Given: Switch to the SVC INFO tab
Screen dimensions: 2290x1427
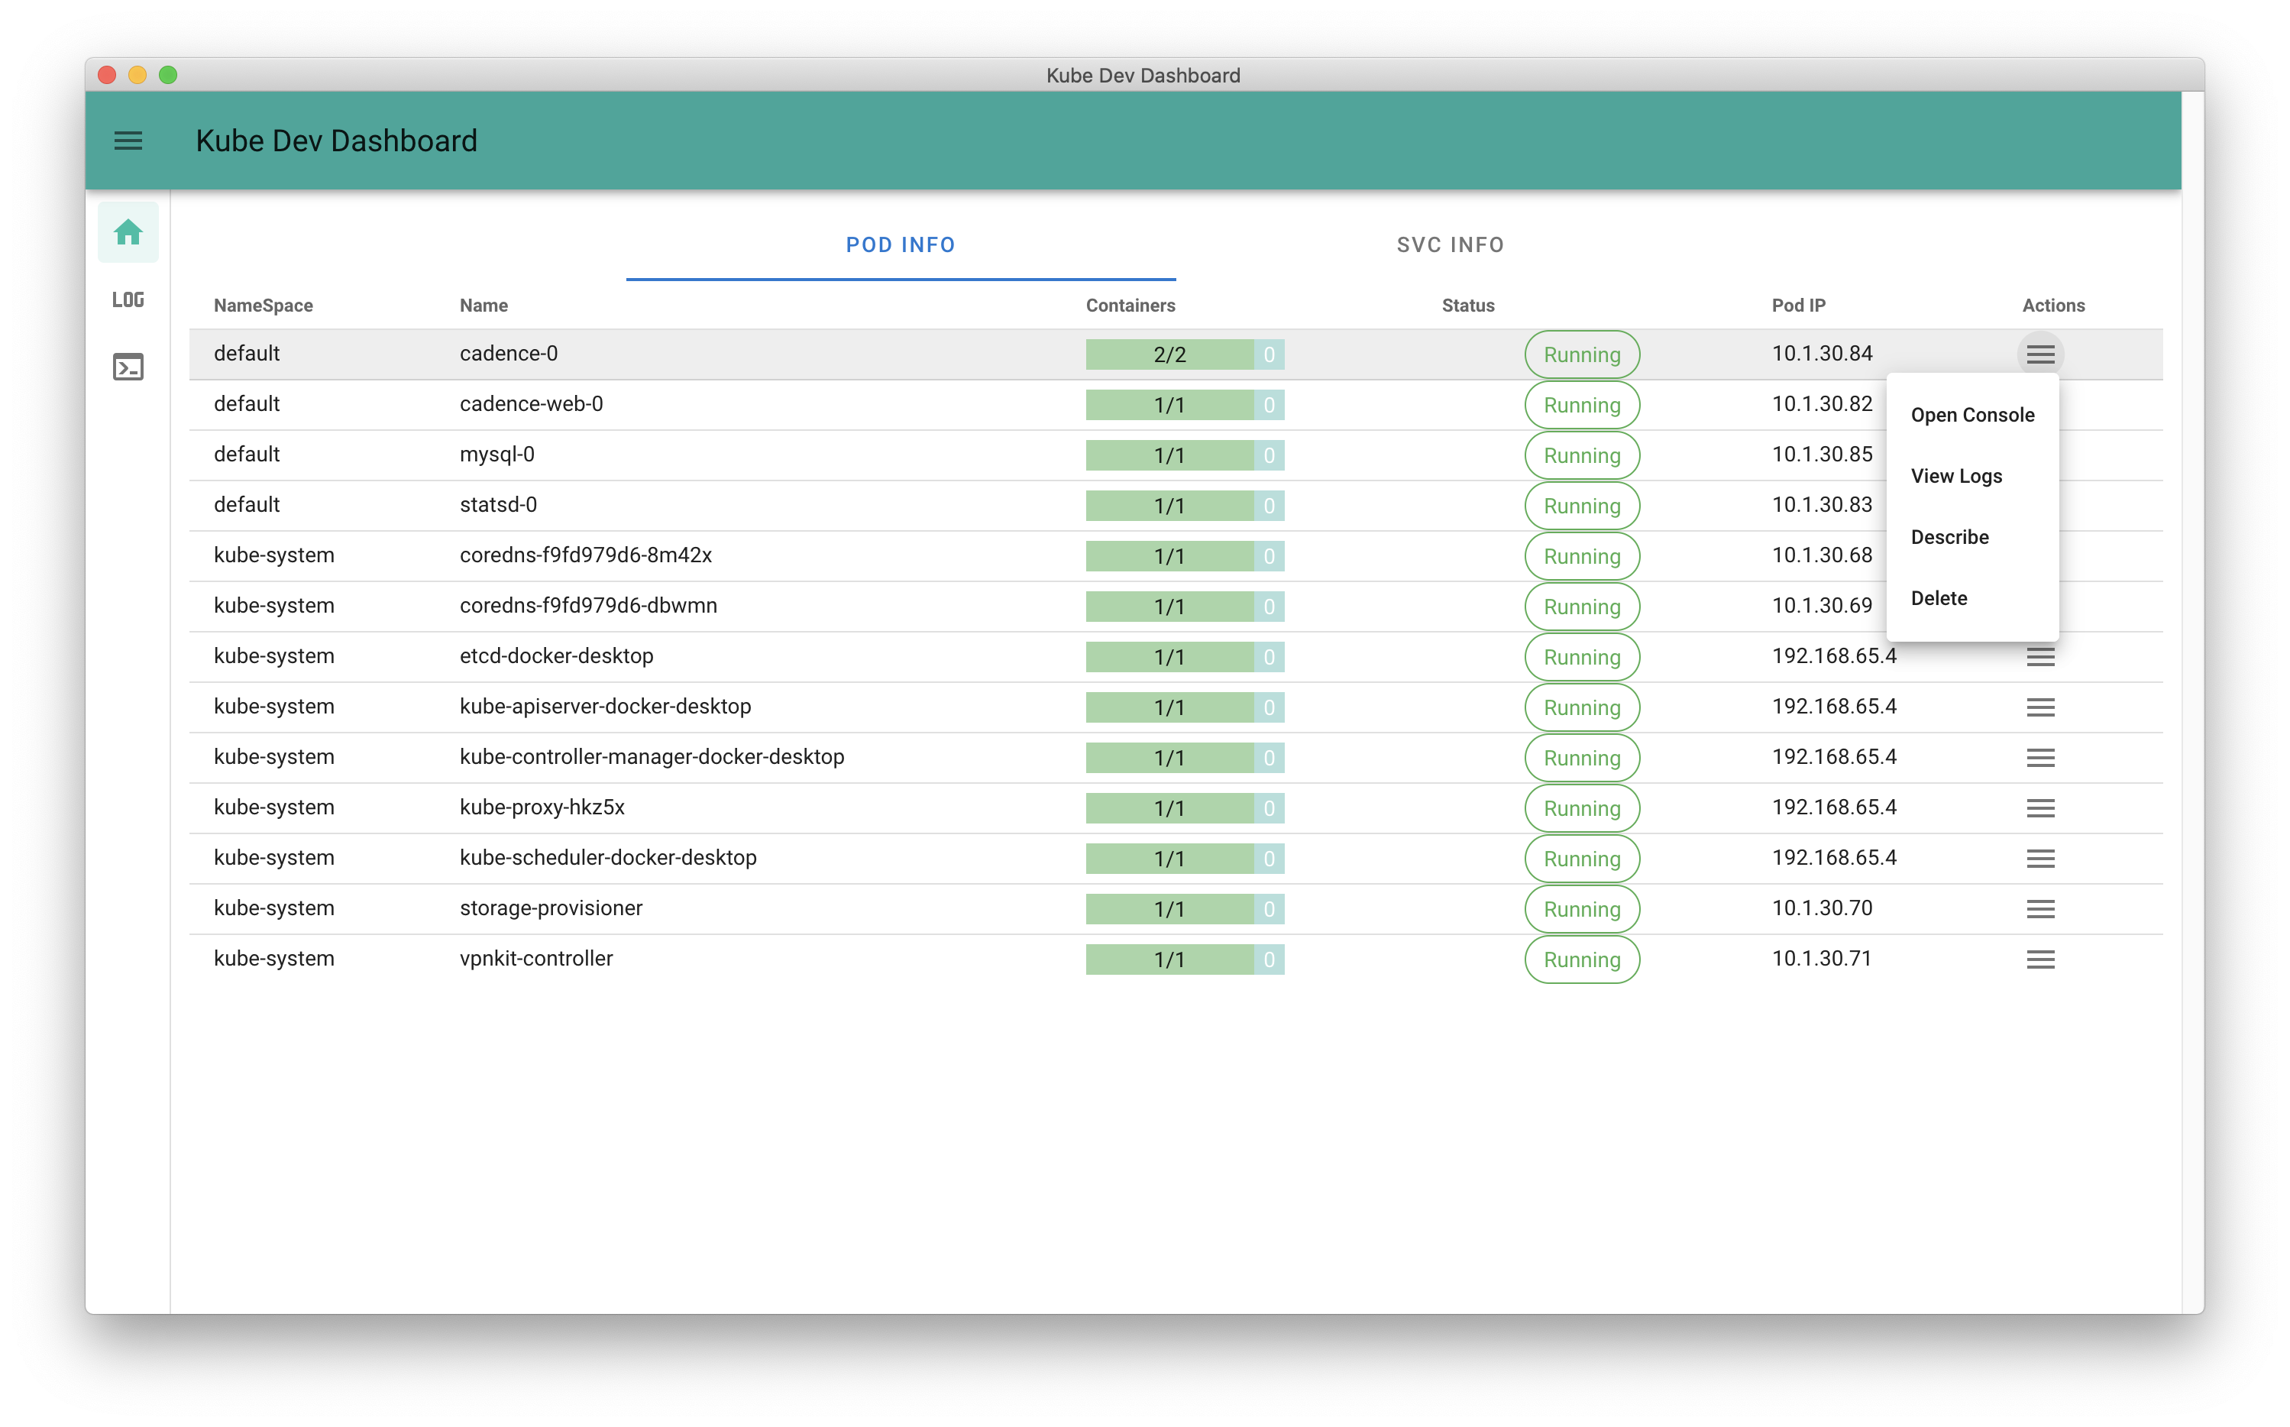Looking at the screenshot, I should click(1451, 245).
